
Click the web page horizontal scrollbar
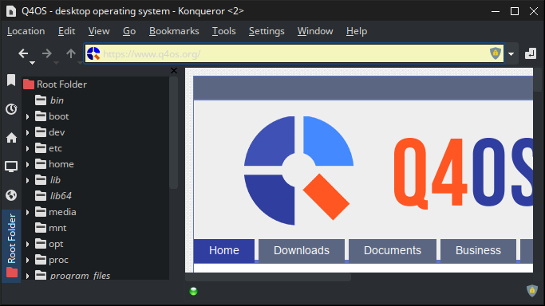268,277
